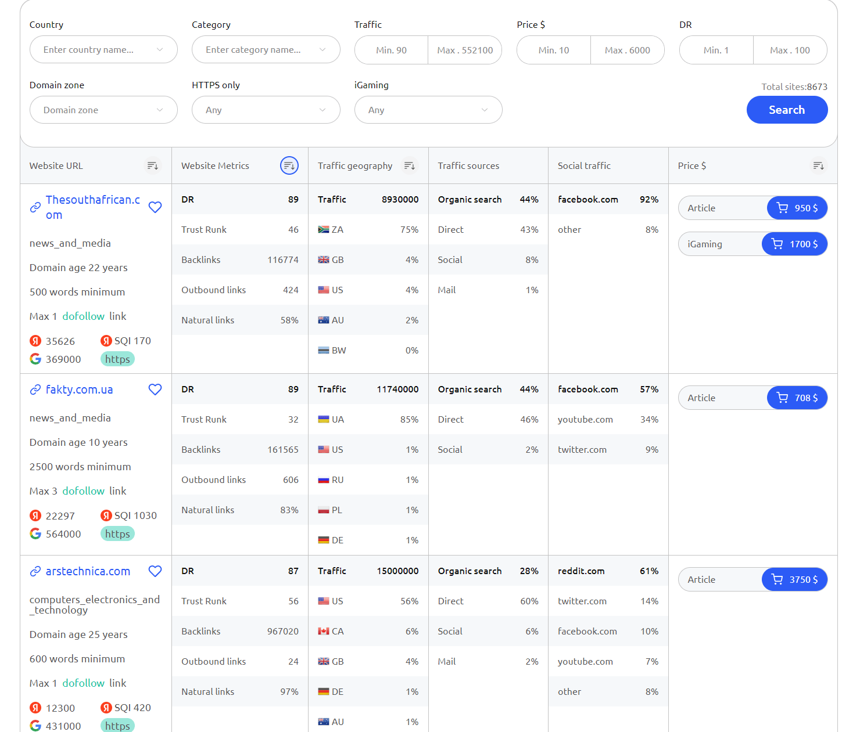Sort by Website Metrics circled icon
This screenshot has height=732, width=842.
289,166
